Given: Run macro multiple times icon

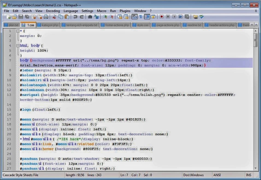Looking at the screenshot, I should [180, 17].
